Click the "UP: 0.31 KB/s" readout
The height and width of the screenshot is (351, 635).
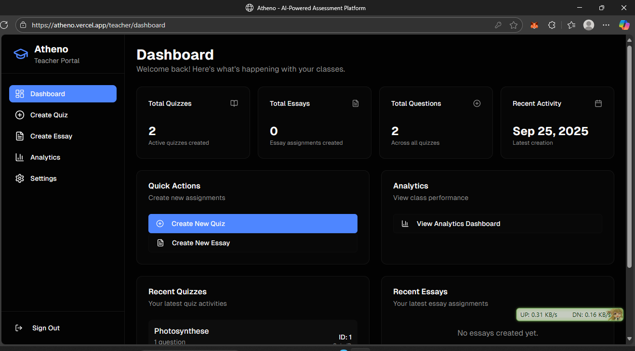539,315
